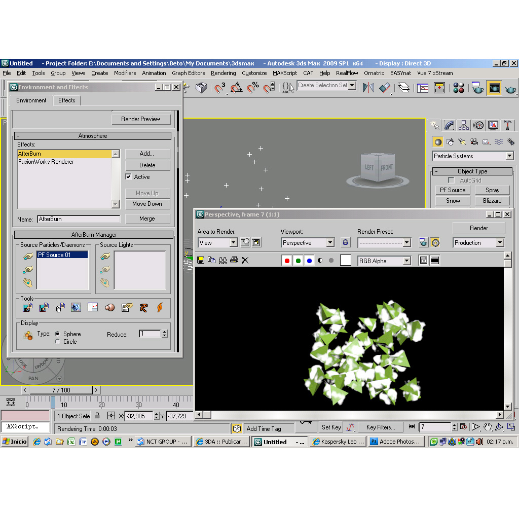Open the Modifiers menu
519x507 pixels.
click(125, 73)
